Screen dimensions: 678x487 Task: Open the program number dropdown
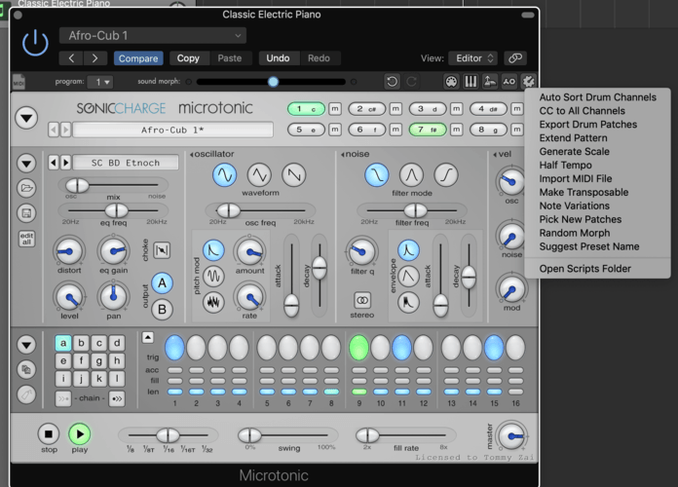click(x=100, y=82)
